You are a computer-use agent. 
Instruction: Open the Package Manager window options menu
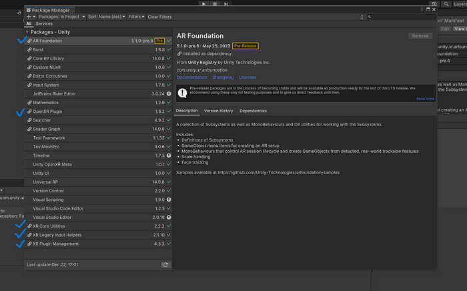tap(422, 9)
